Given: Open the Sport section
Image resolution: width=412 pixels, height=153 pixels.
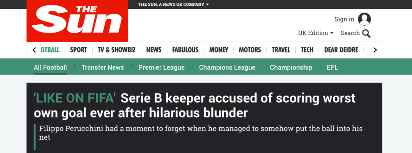Looking at the screenshot, I should pos(78,50).
